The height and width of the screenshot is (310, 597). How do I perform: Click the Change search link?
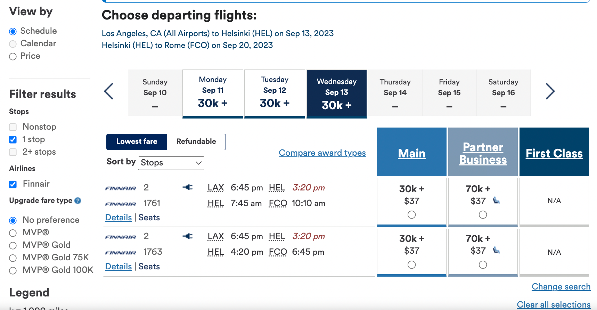(561, 286)
